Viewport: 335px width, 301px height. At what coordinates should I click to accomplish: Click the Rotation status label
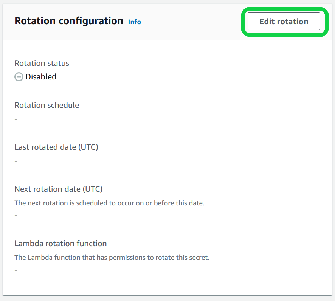tap(42, 63)
